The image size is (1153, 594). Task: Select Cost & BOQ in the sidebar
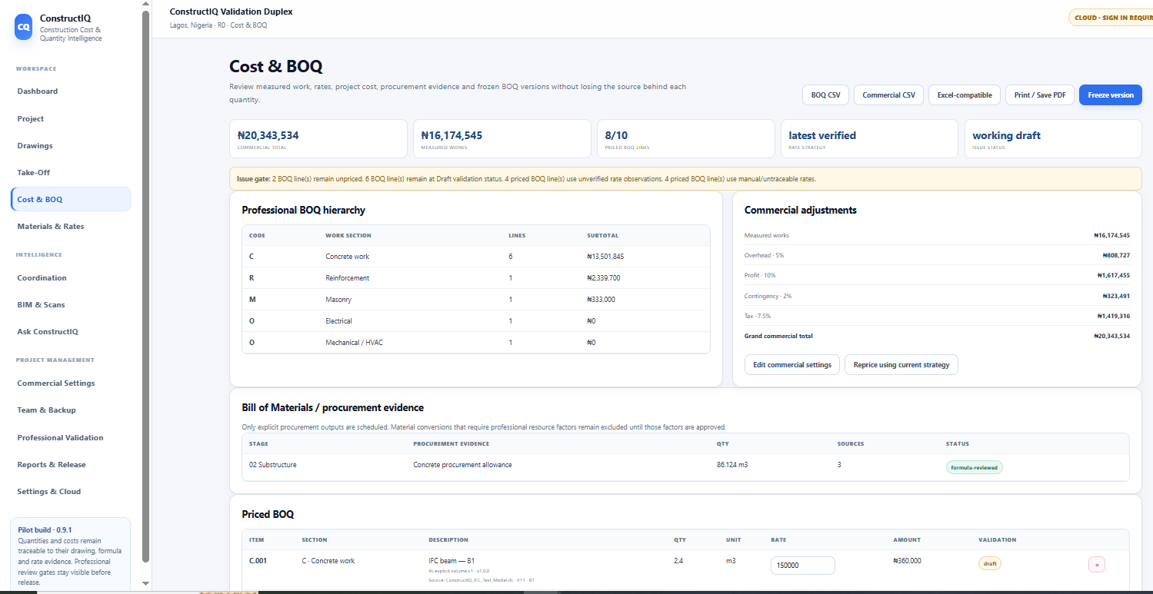point(71,199)
